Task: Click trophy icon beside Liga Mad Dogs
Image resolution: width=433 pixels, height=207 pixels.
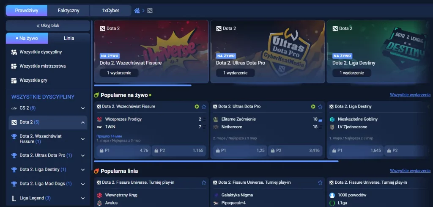Action: 14,184
